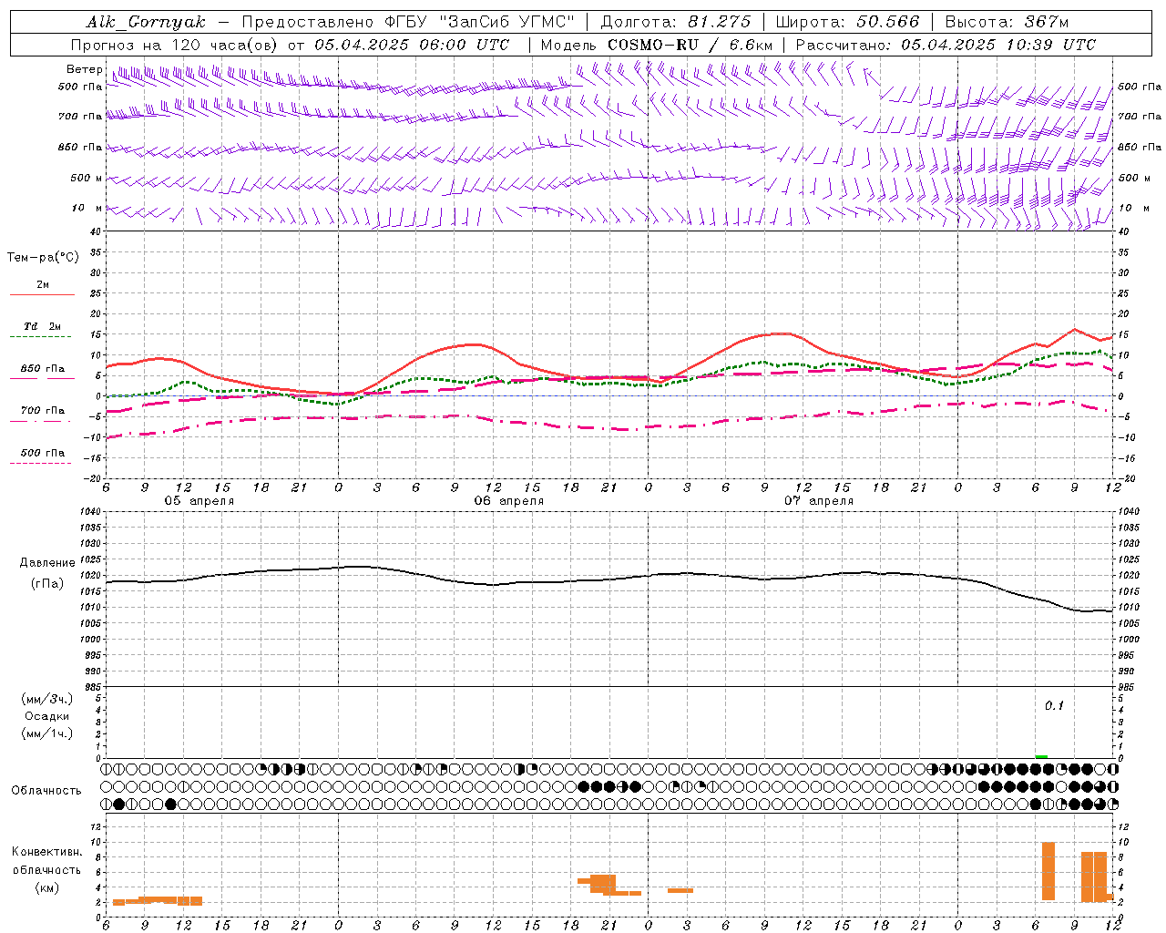Click the '06:00 UTC' forecast start time
This screenshot has height=933, width=1166.
[465, 45]
